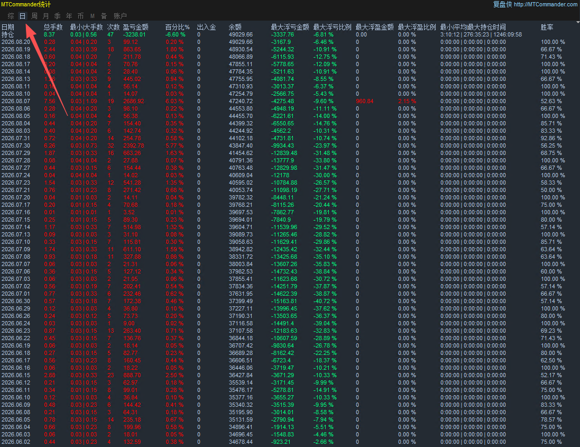The height and width of the screenshot is (447, 580).
Task: Switch to the 账户 account tab
Action: coord(120,16)
